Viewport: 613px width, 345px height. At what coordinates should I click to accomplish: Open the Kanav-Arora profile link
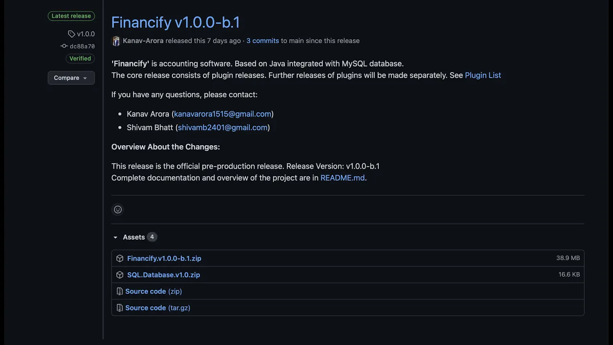(x=143, y=41)
